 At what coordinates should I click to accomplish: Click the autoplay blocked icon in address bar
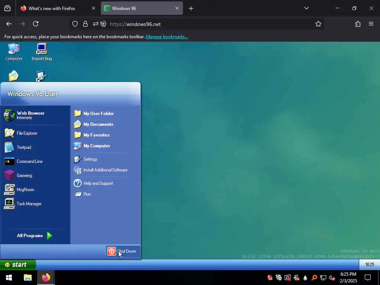tap(104, 24)
